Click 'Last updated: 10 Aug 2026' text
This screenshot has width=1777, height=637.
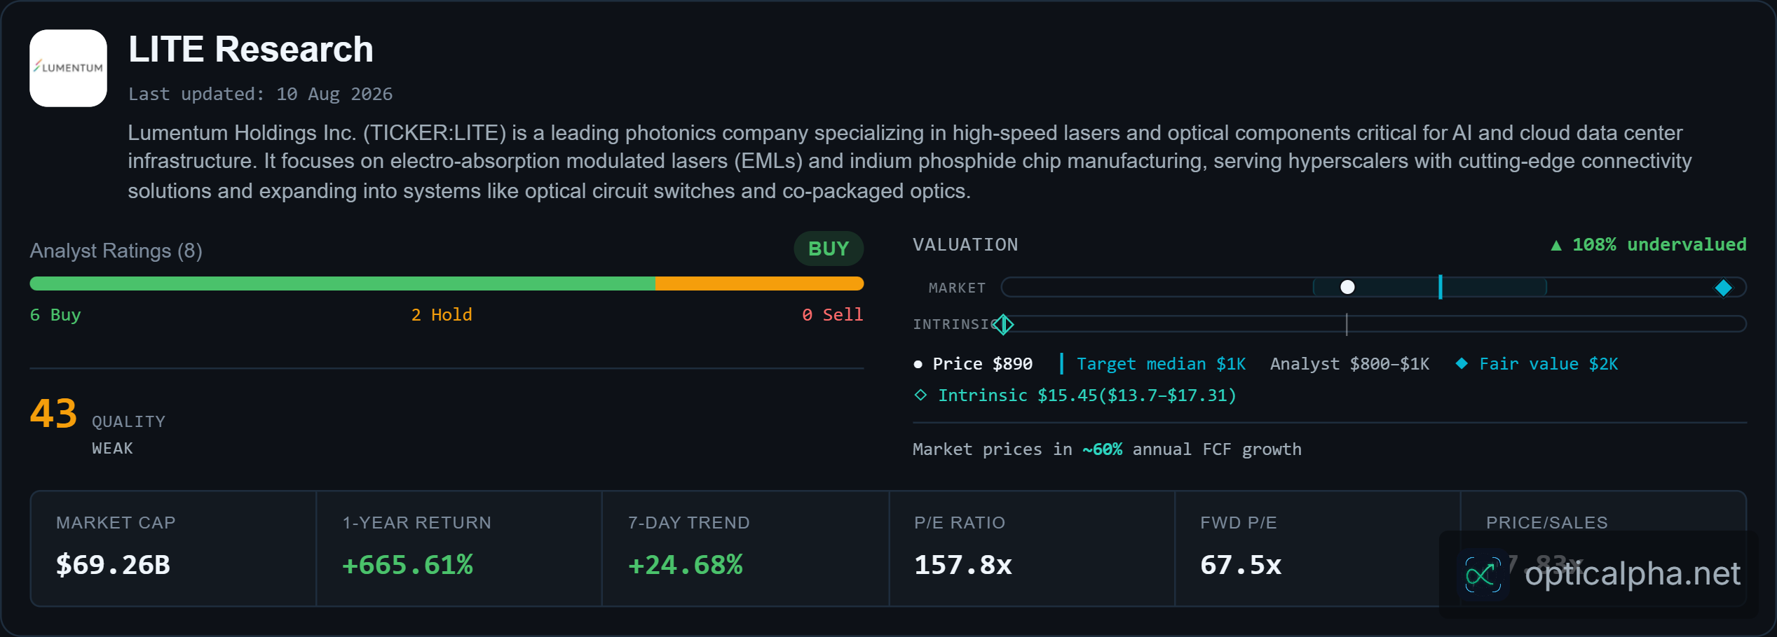(260, 94)
